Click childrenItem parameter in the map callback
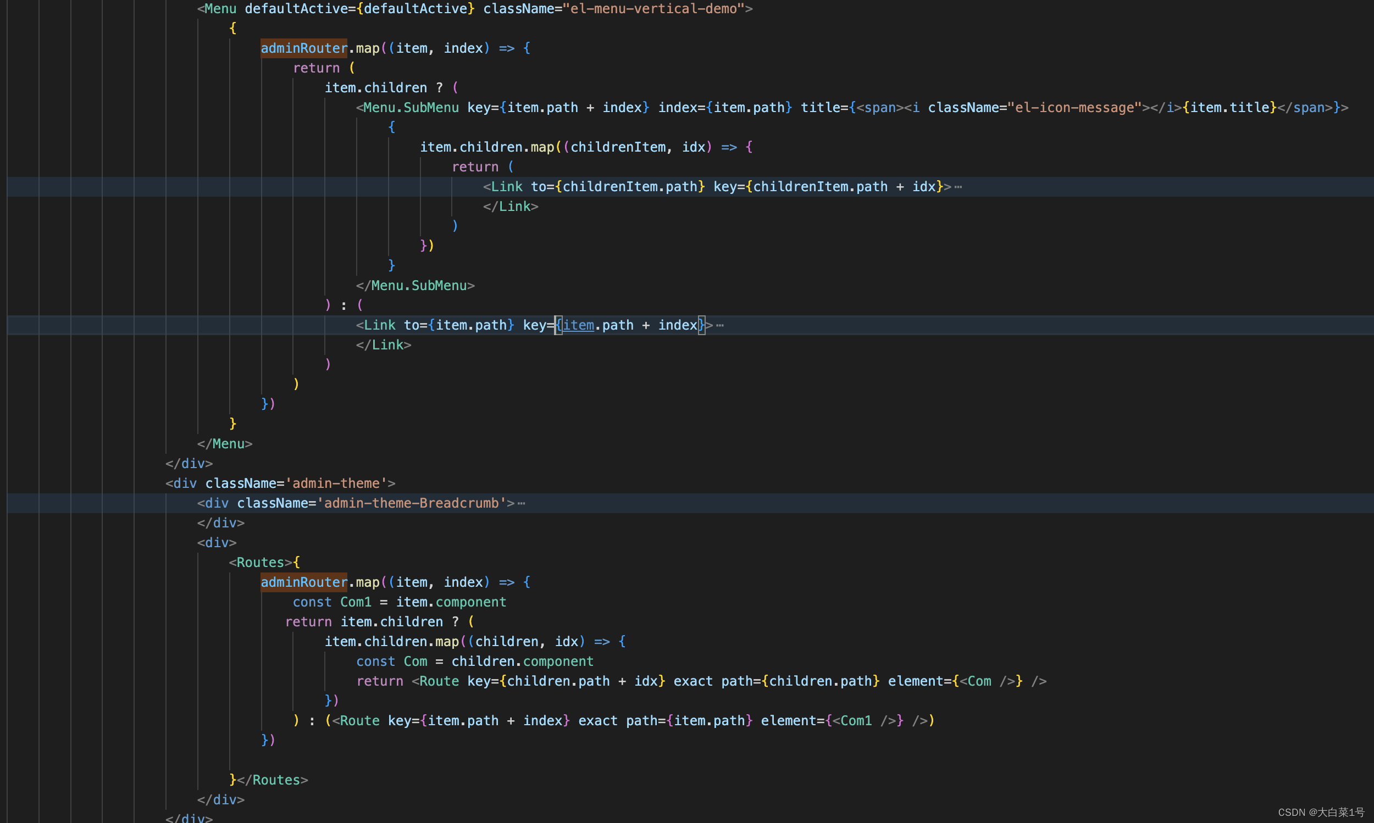The image size is (1374, 823). [x=618, y=147]
